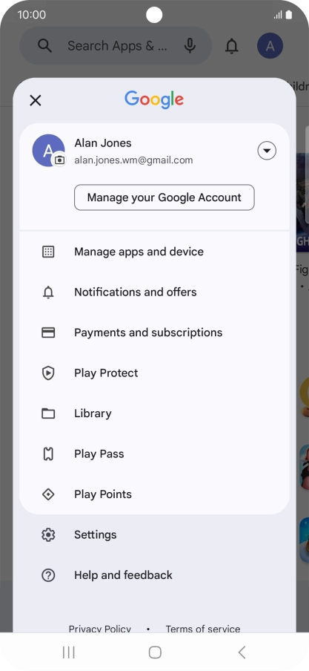Click Manage your Google Account button

click(165, 197)
